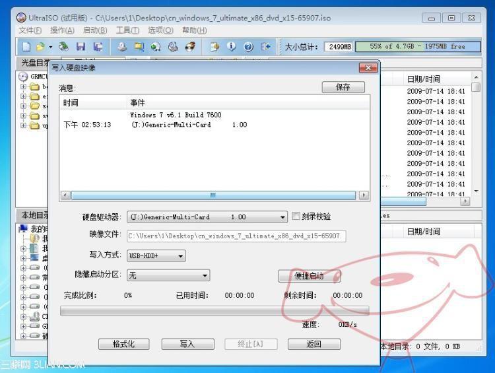This screenshot has height=373, width=495.
Task: Click the Mount to Virtual Drive icon
Action: tap(173, 47)
